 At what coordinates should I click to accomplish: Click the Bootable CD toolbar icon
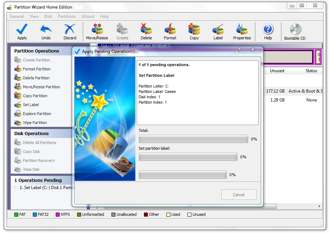[x=295, y=29]
